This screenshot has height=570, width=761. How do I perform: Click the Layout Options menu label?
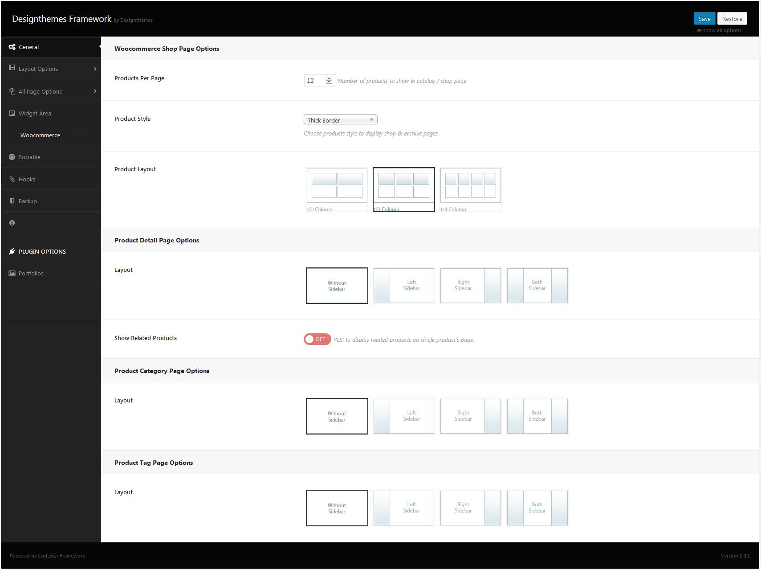(38, 69)
